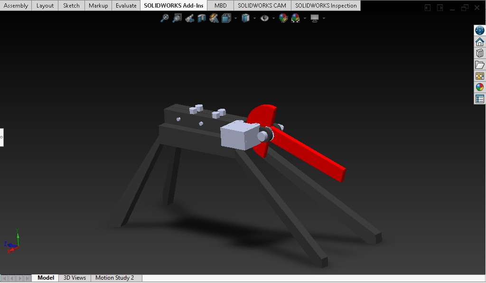Click the Edit Appearance icon
Screen dimensions: 486x283
(x=283, y=18)
